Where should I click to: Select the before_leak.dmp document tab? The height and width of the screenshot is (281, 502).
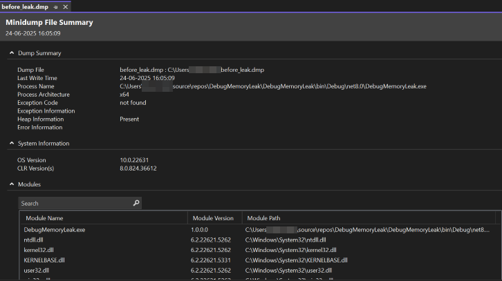point(24,6)
